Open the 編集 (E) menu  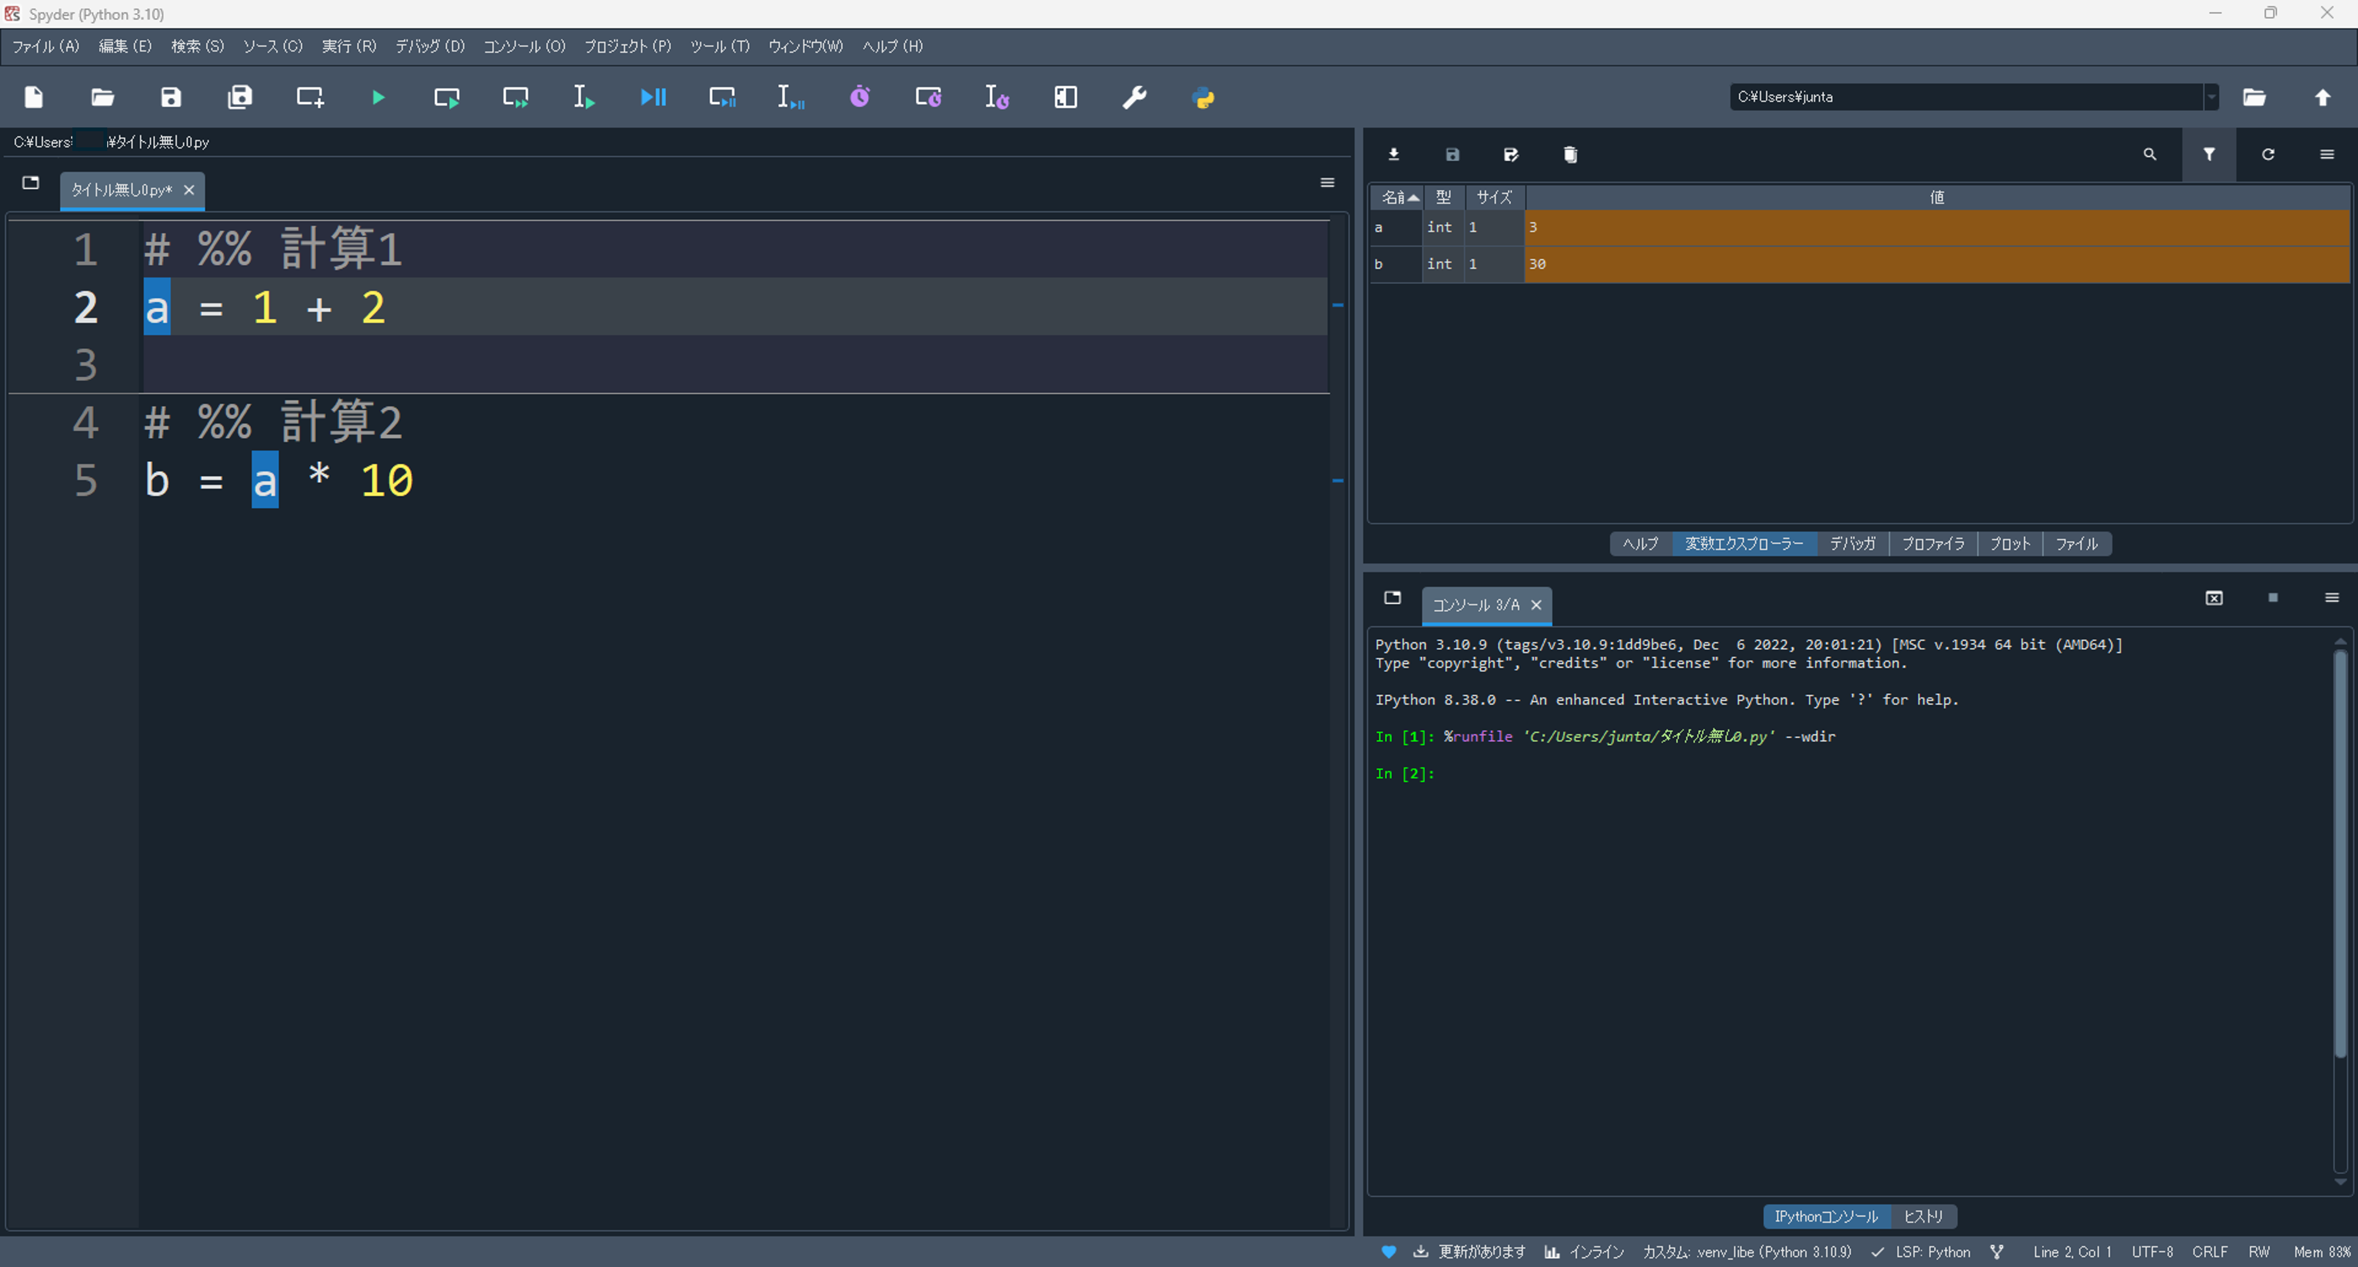(x=125, y=47)
